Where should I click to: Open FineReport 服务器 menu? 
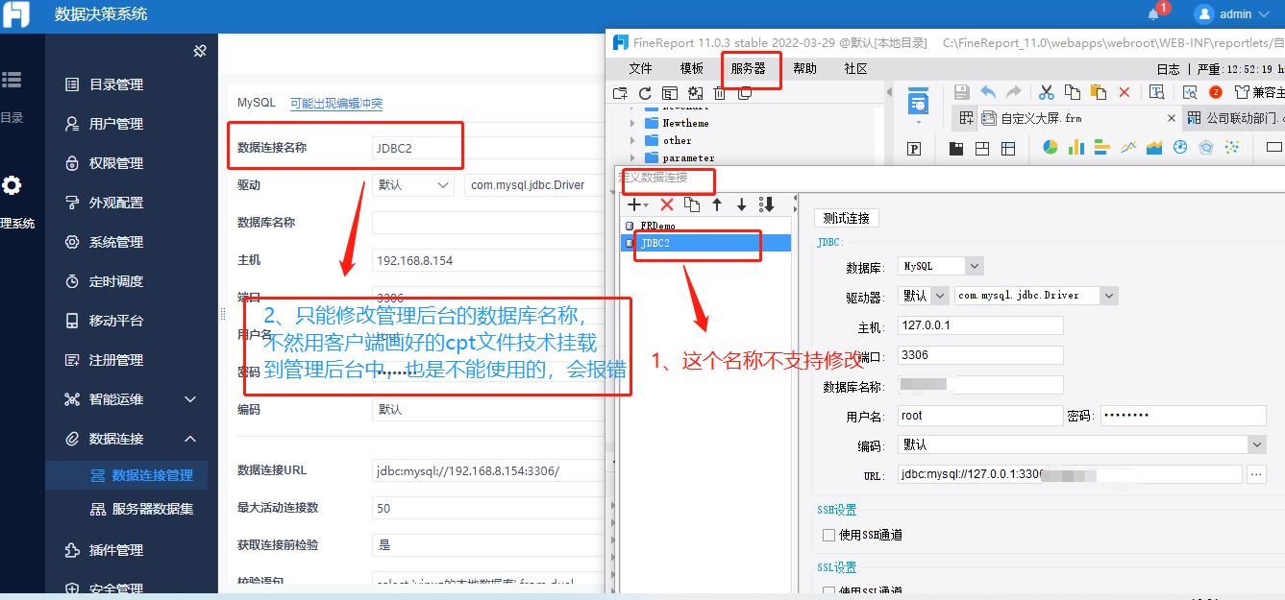pyautogui.click(x=748, y=69)
